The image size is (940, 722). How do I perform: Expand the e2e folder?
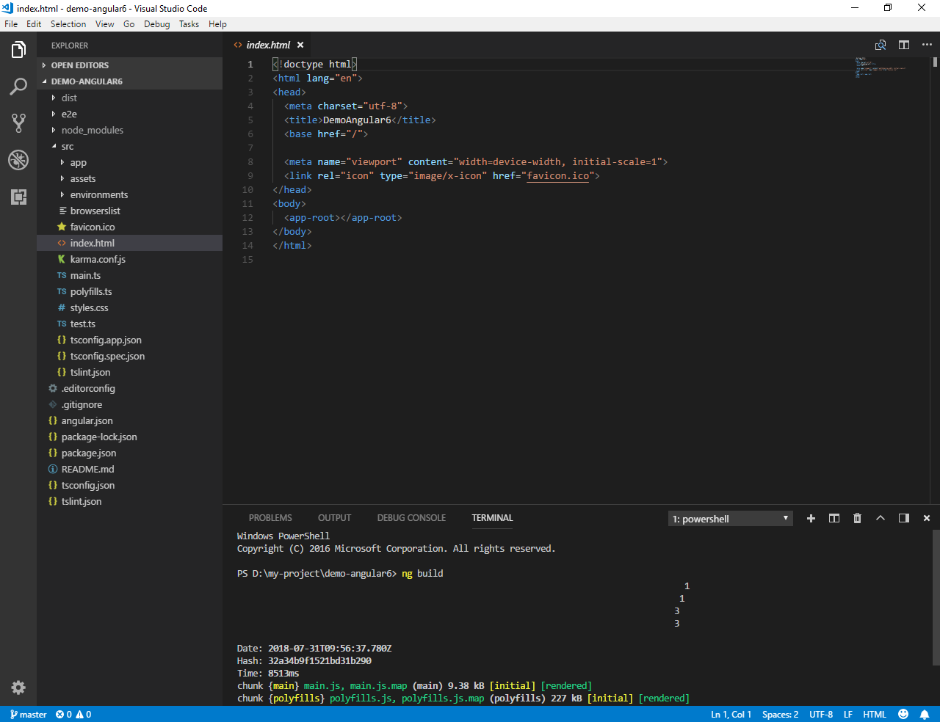[129, 114]
